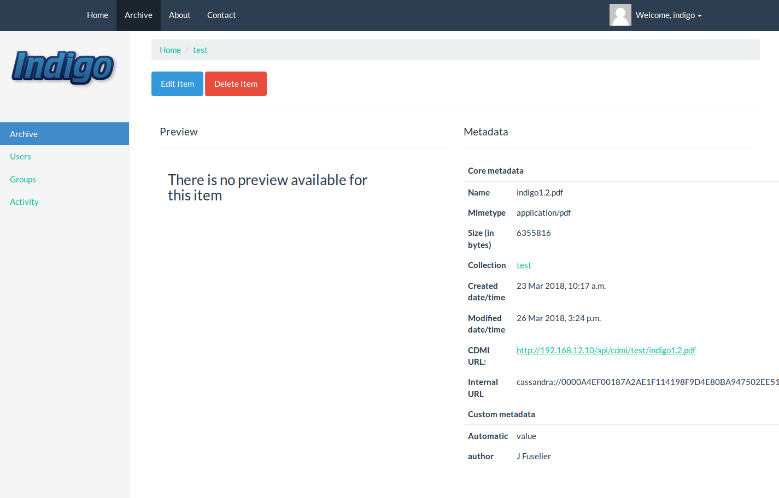The height and width of the screenshot is (498, 779).
Task: Click the cassandra internal URL text
Action: [647, 382]
